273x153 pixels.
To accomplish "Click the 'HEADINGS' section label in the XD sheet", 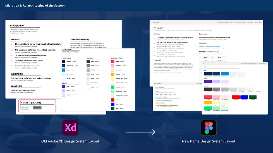I will pyautogui.click(x=16, y=40).
